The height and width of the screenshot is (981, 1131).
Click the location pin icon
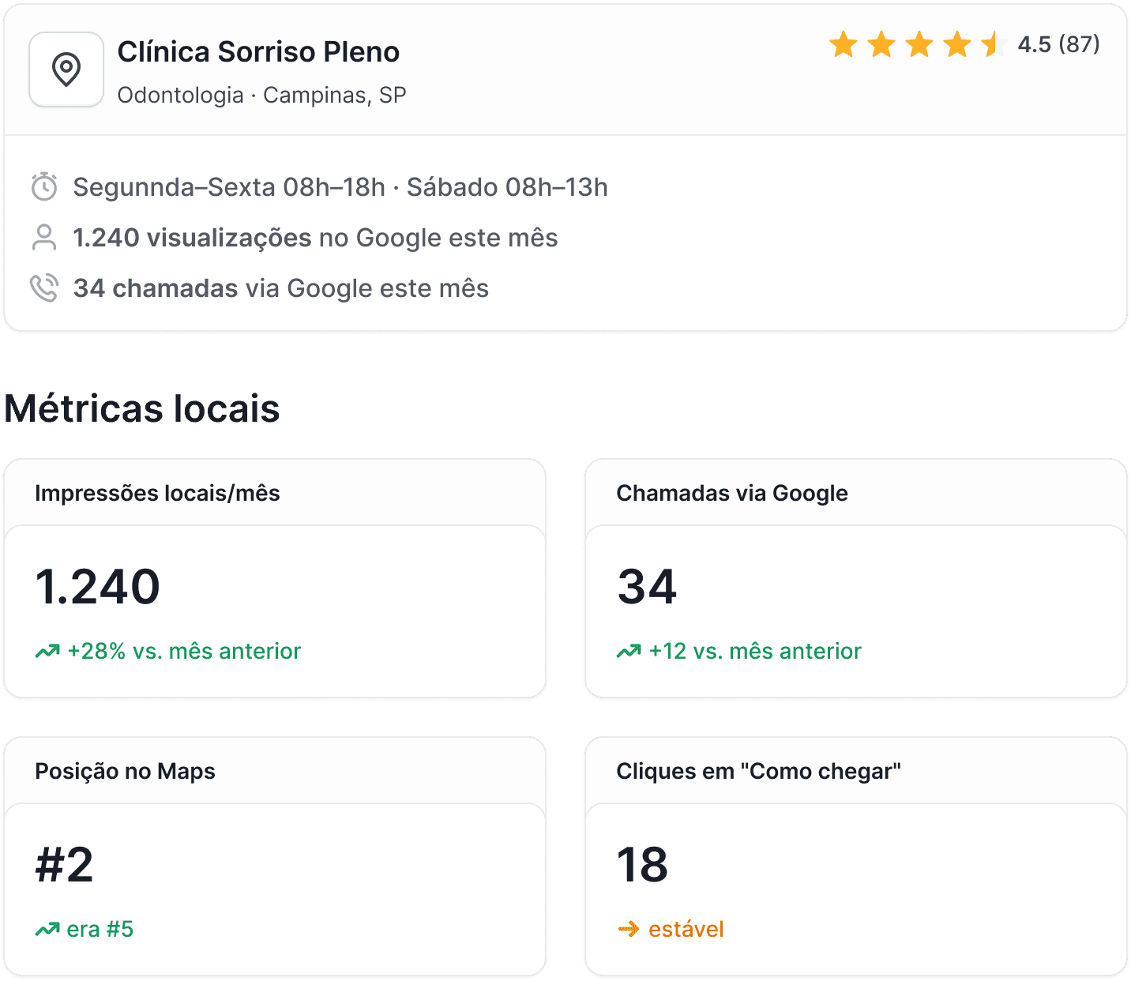coord(66,70)
